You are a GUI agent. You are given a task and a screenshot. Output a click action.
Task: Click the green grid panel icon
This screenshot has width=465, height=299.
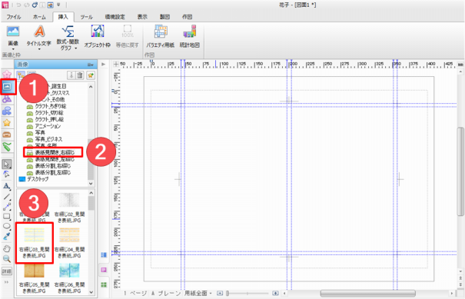tap(104, 284)
